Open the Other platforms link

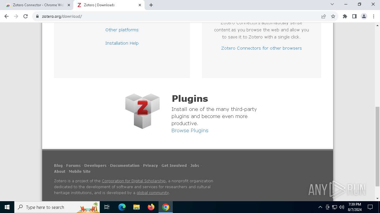pyautogui.click(x=122, y=30)
